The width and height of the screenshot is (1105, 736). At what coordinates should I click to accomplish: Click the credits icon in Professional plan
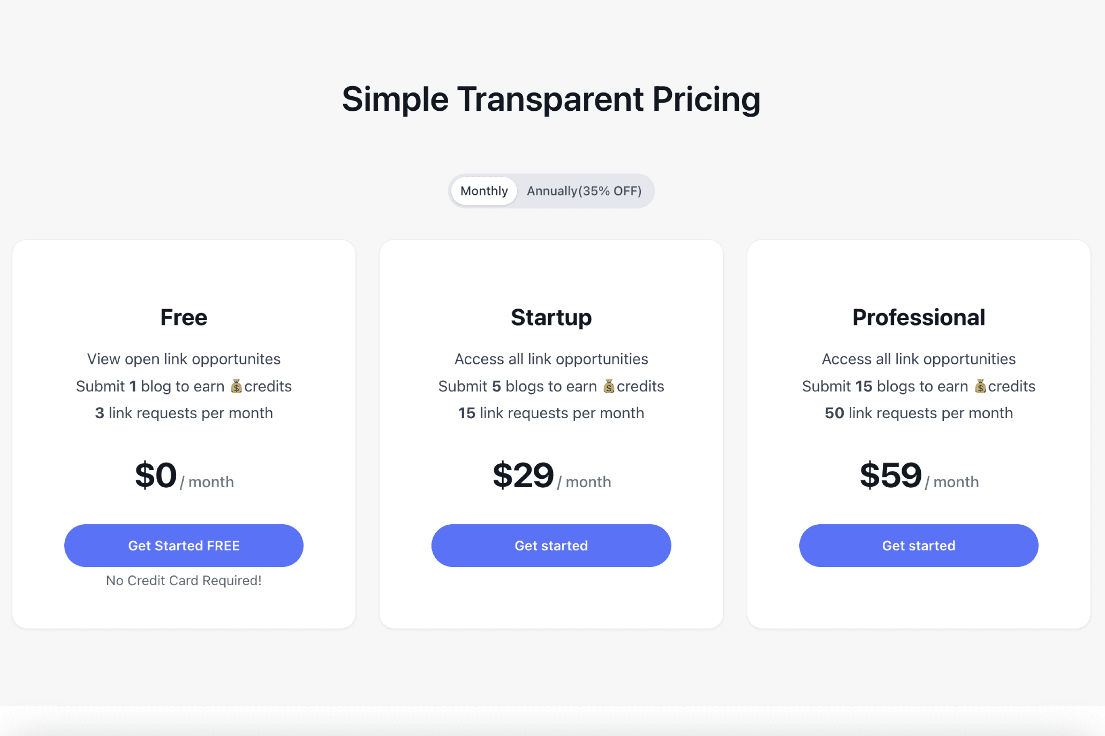(x=981, y=386)
